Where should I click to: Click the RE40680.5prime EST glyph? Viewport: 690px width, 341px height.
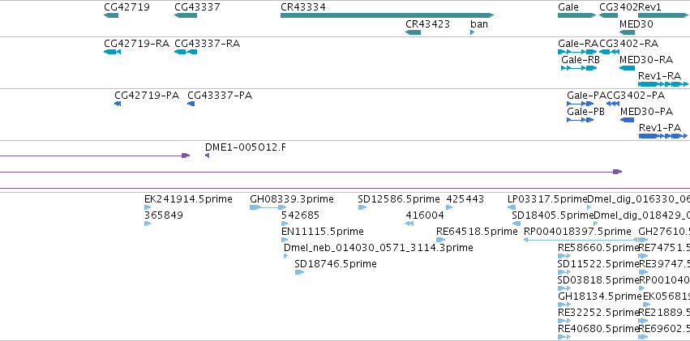pyautogui.click(x=564, y=337)
